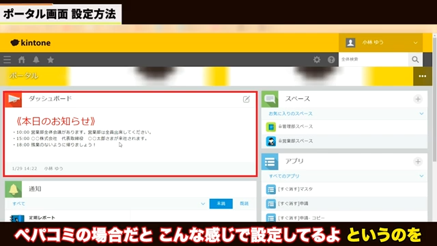Open the [すぐ消す]マスタ app link
437x246 pixels.
pyautogui.click(x=296, y=189)
